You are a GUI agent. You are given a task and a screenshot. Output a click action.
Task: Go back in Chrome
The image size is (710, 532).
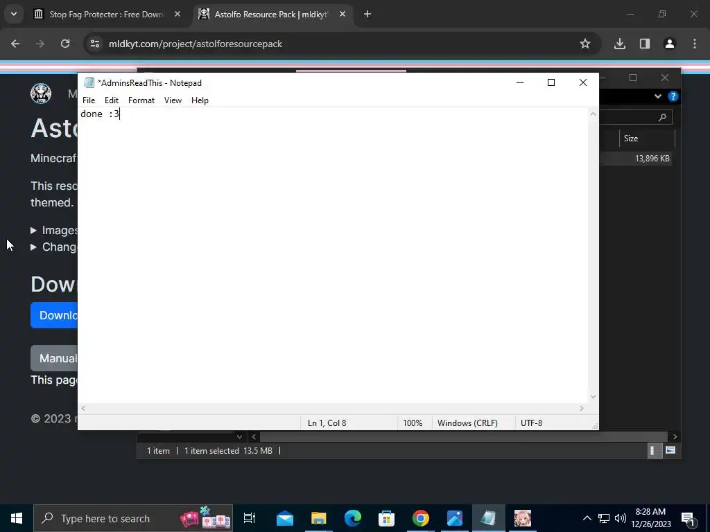click(15, 44)
